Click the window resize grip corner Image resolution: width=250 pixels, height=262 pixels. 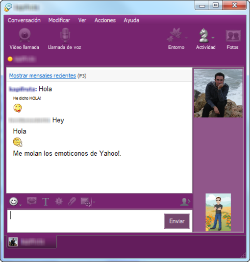243,255
